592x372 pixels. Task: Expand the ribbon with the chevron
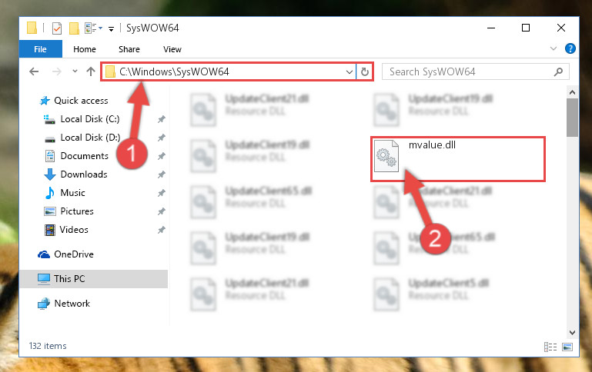tap(554, 48)
